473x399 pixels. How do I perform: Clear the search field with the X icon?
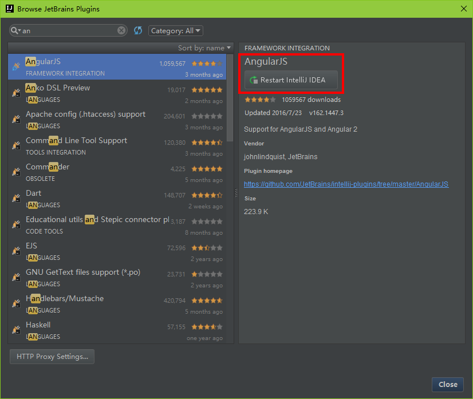coord(121,30)
